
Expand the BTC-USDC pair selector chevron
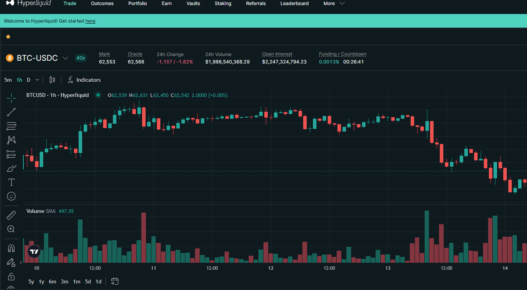[x=65, y=58]
